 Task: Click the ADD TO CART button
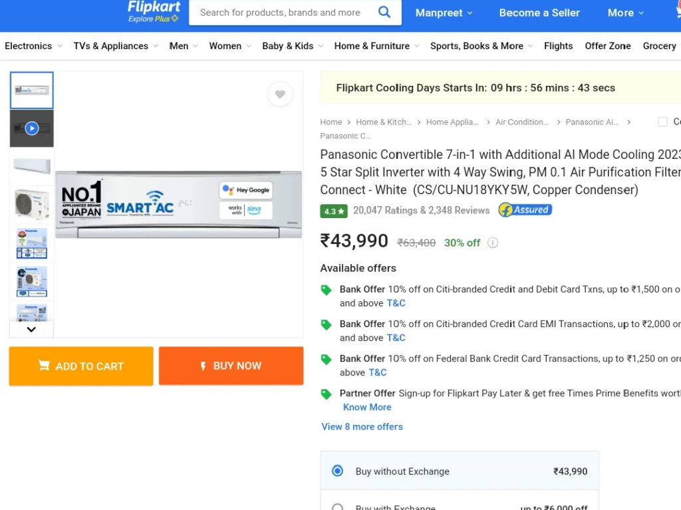pos(81,366)
